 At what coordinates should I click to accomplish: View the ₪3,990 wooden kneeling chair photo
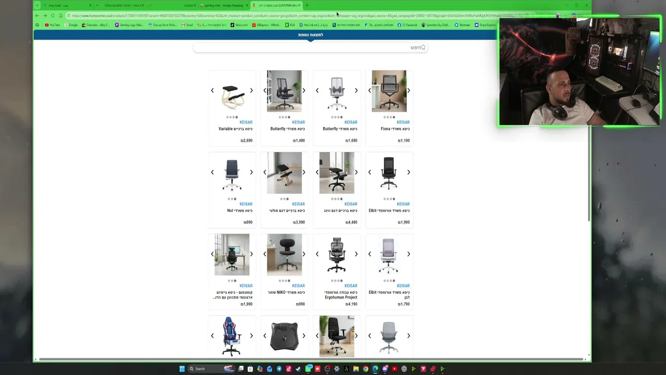tap(284, 173)
